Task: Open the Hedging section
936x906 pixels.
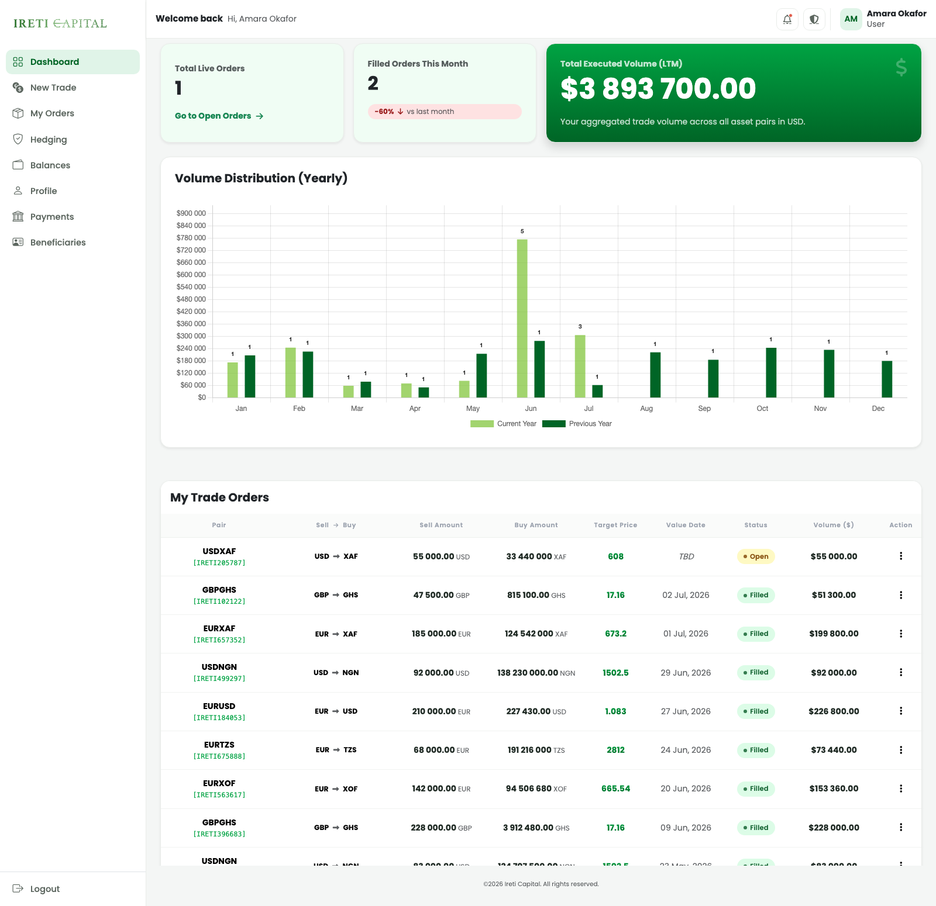Action: pos(73,139)
